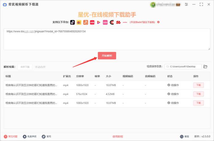Contact 客服 from the bottom bar
214x141 pixels.
[187, 136]
